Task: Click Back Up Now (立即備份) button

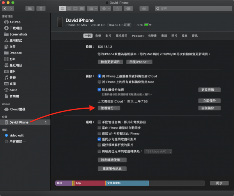Action: 209,101
